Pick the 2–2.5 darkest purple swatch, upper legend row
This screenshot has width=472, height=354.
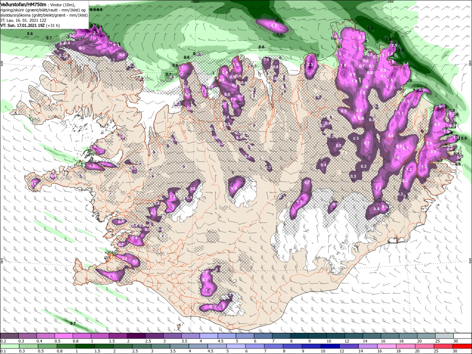click(x=136, y=336)
